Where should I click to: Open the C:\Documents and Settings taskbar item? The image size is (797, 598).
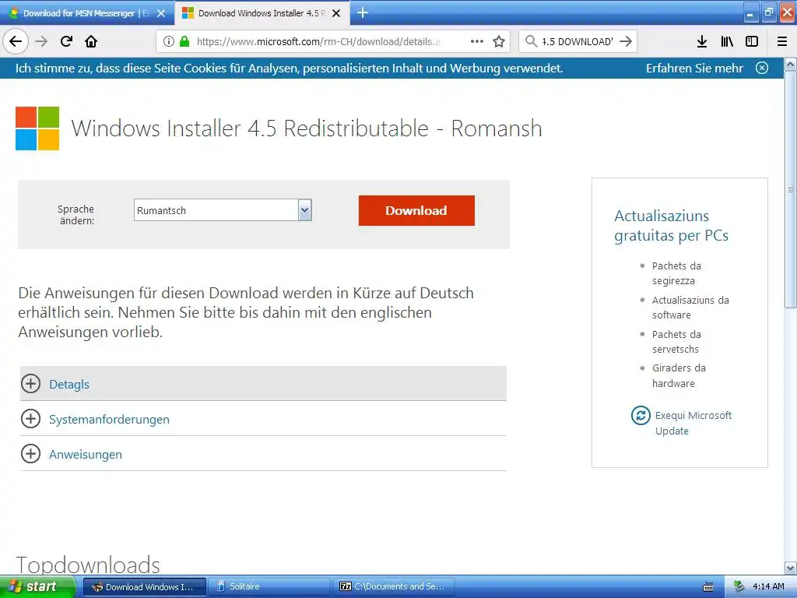click(393, 587)
